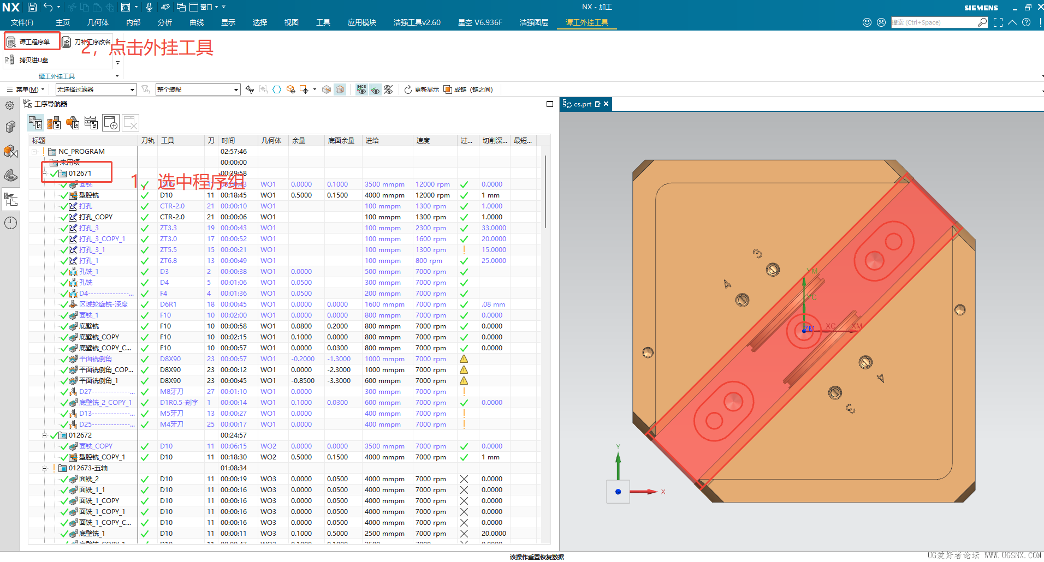
Task: Click the 拷贝进U盘 copy-to-USB button
Action: point(27,60)
